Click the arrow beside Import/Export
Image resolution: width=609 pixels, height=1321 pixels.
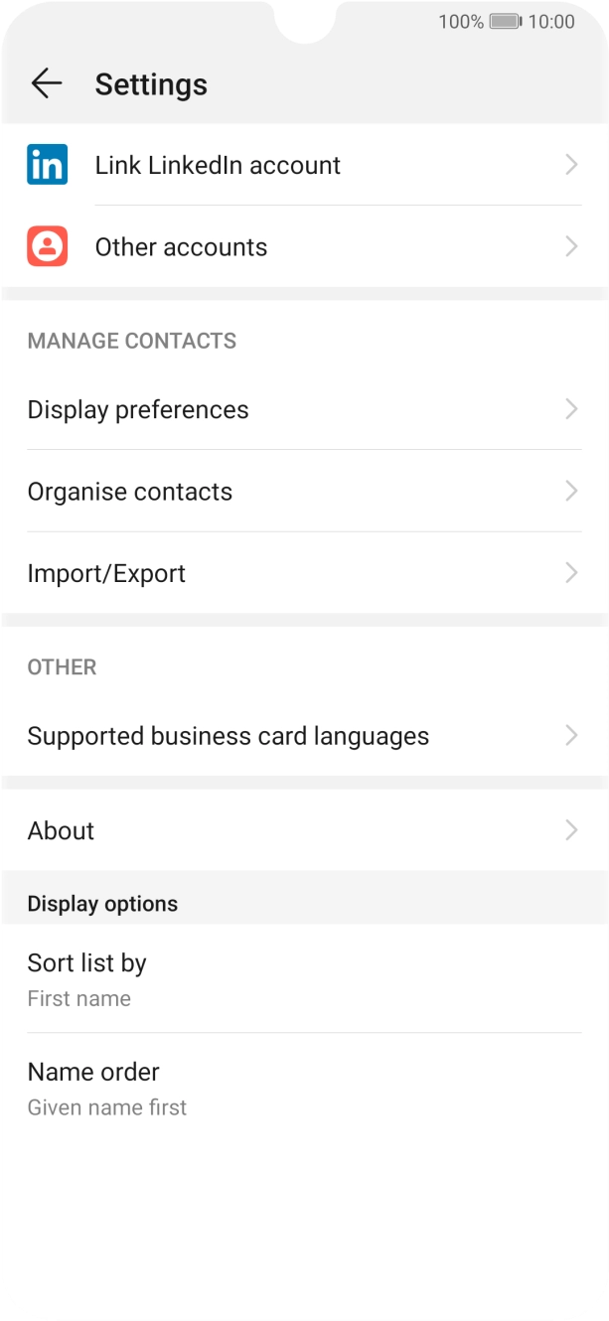click(x=570, y=573)
